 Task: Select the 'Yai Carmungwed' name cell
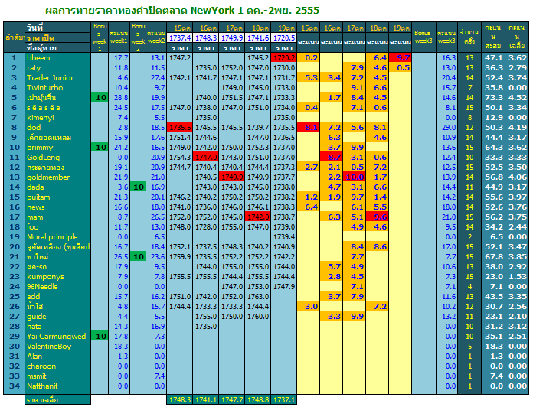57,337
